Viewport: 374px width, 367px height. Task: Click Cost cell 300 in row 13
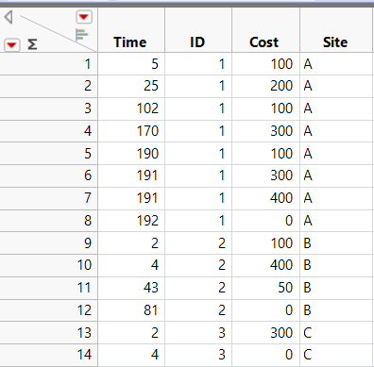coord(266,333)
